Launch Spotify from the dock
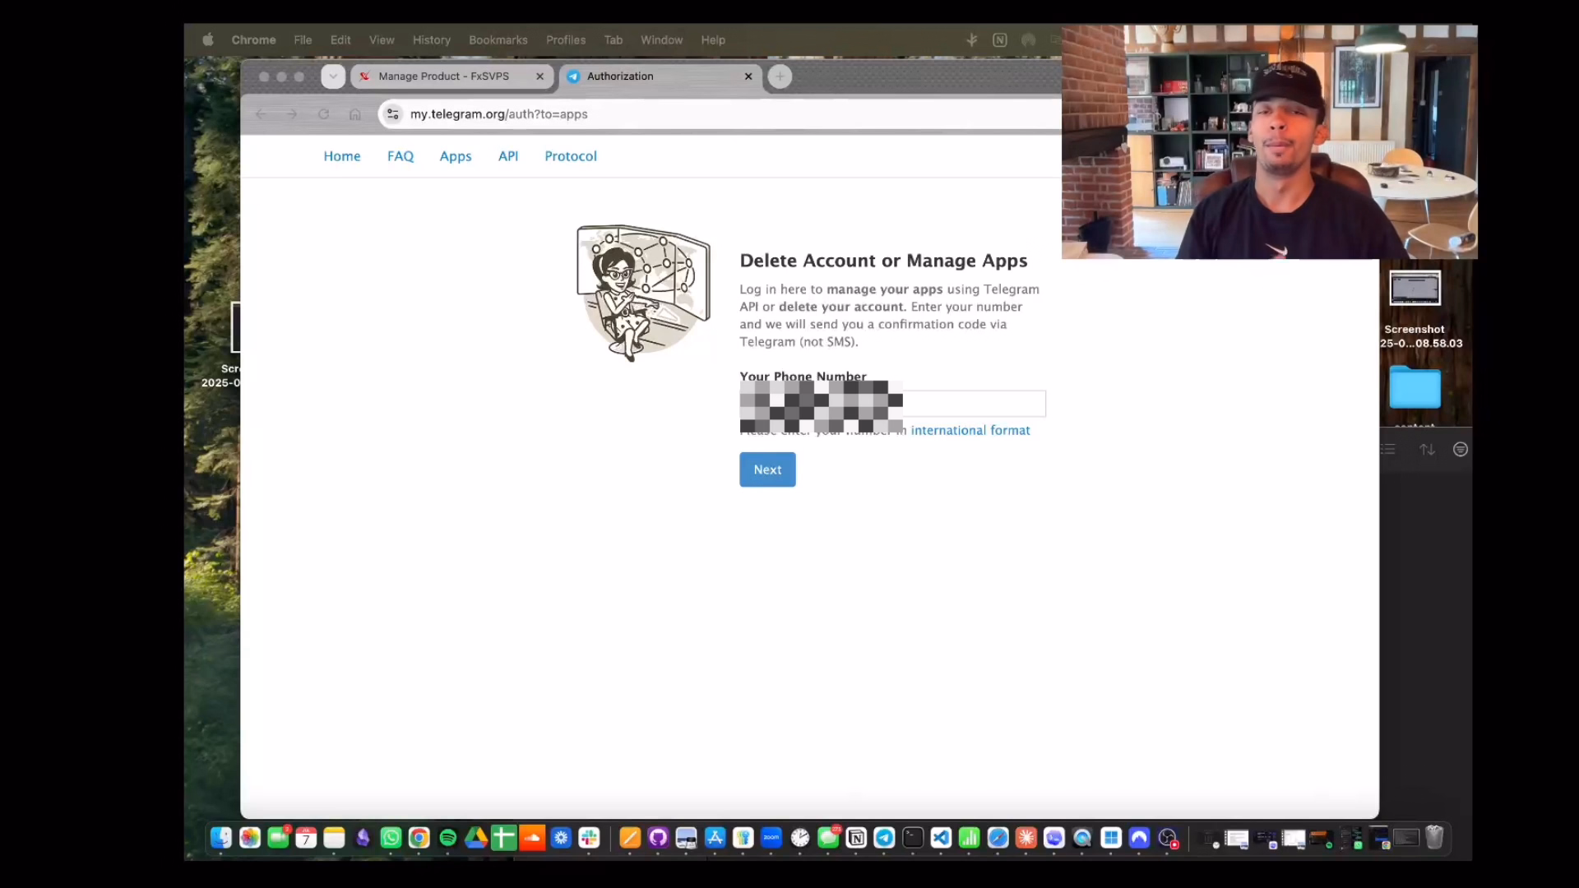This screenshot has height=888, width=1579. click(448, 838)
